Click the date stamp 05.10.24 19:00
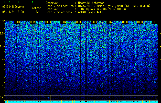Screen dimensions: 161x103 click(x=13, y=12)
